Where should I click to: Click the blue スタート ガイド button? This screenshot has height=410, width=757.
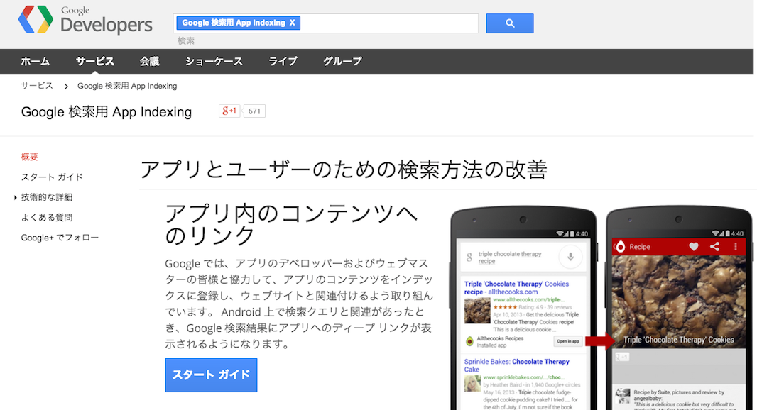coord(211,375)
